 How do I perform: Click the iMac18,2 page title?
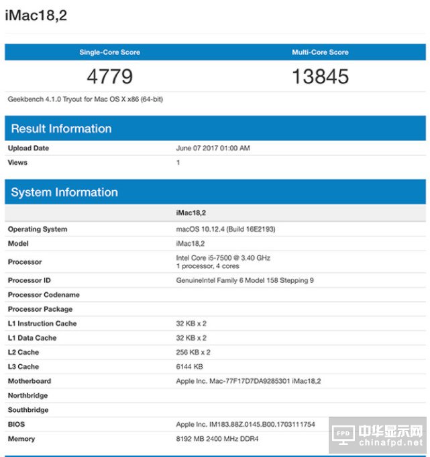(36, 15)
